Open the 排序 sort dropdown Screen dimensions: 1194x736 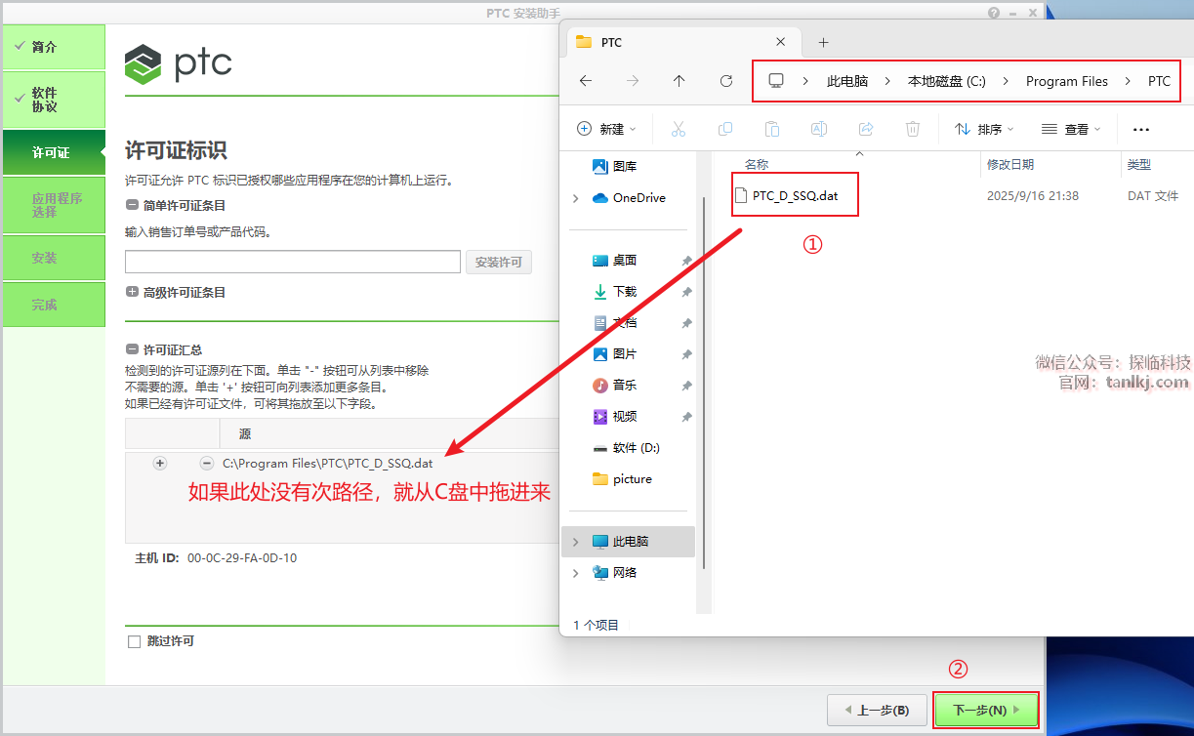984,129
